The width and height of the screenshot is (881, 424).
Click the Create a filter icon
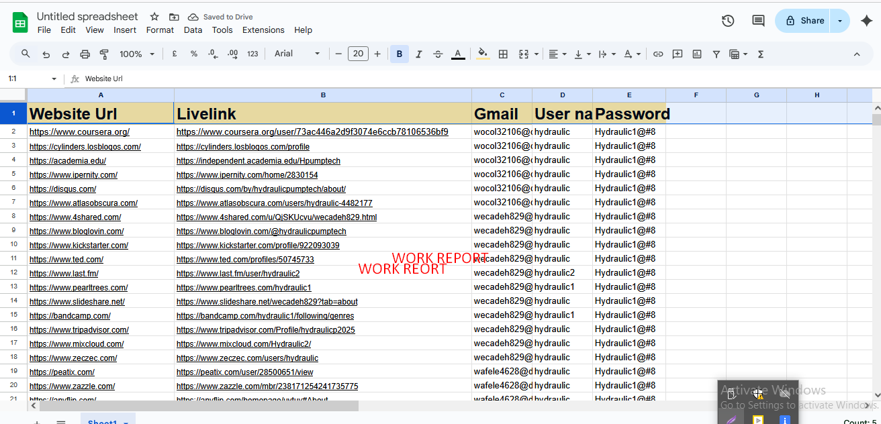tap(716, 54)
